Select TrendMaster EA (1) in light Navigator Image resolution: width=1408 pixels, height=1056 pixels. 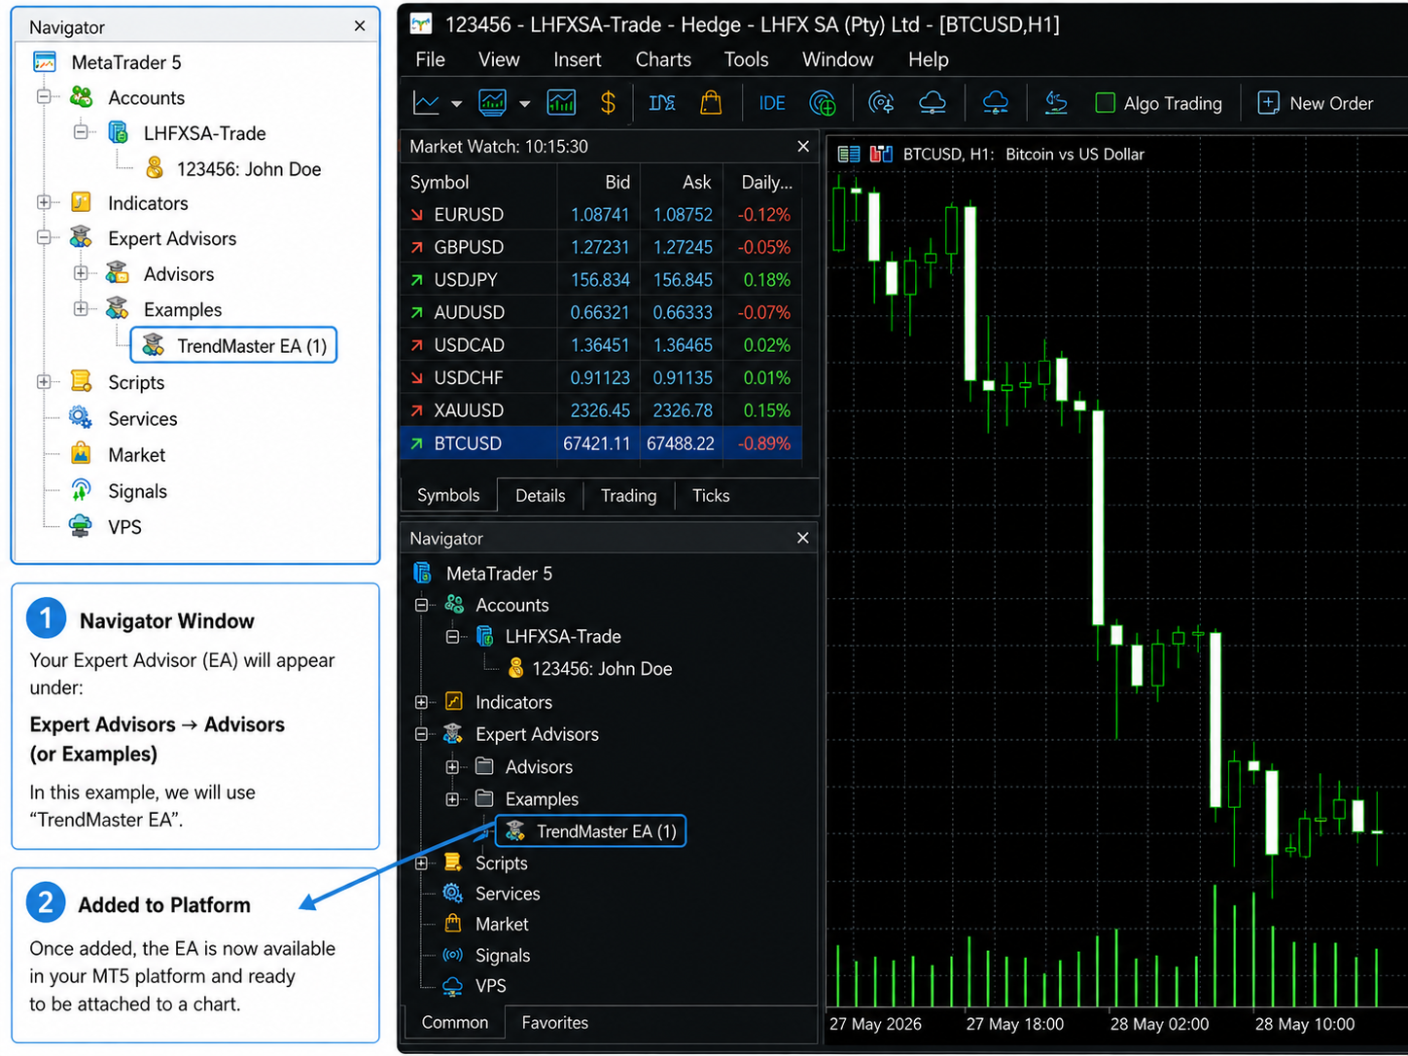[x=233, y=345]
